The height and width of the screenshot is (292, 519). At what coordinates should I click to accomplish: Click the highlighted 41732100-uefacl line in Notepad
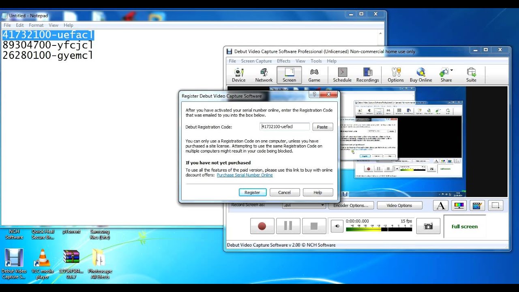click(x=48, y=35)
